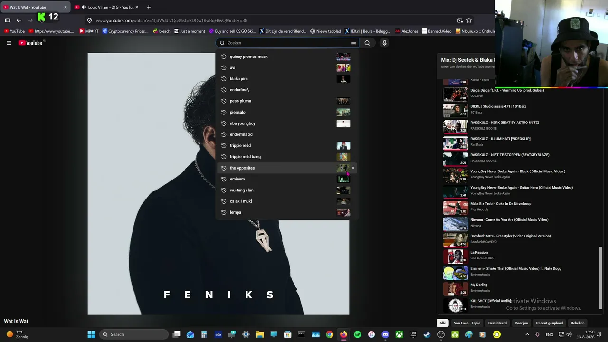Select 'Van Esko - Topic' filter chip

coord(467,323)
